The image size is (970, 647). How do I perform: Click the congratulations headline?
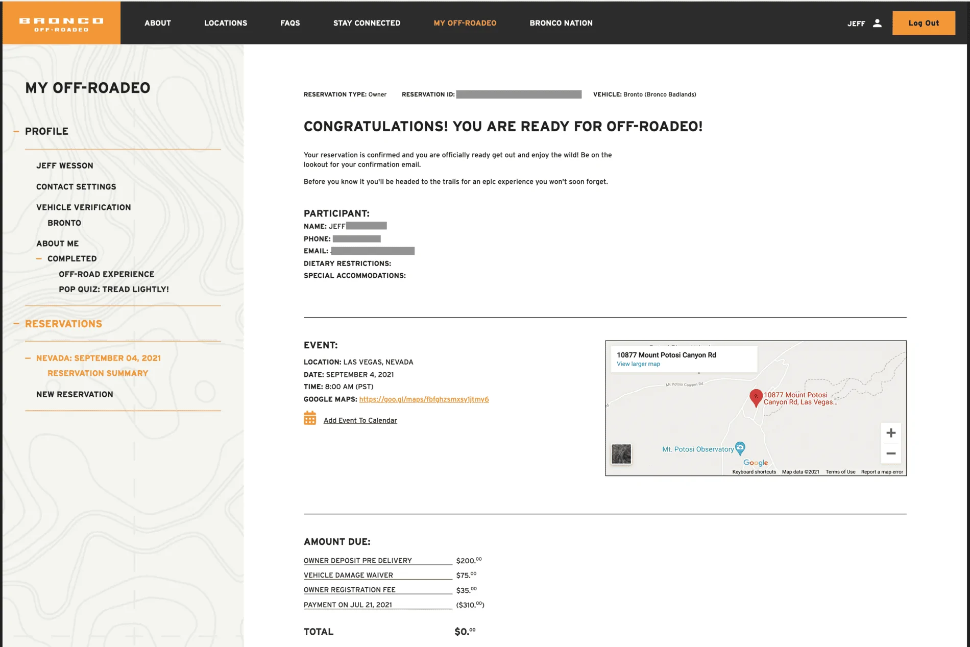pyautogui.click(x=503, y=127)
